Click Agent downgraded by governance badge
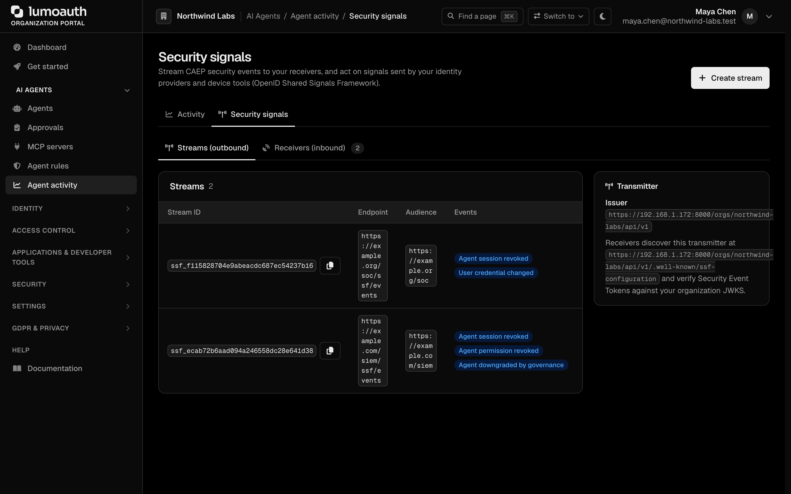This screenshot has height=494, width=791. tap(511, 365)
